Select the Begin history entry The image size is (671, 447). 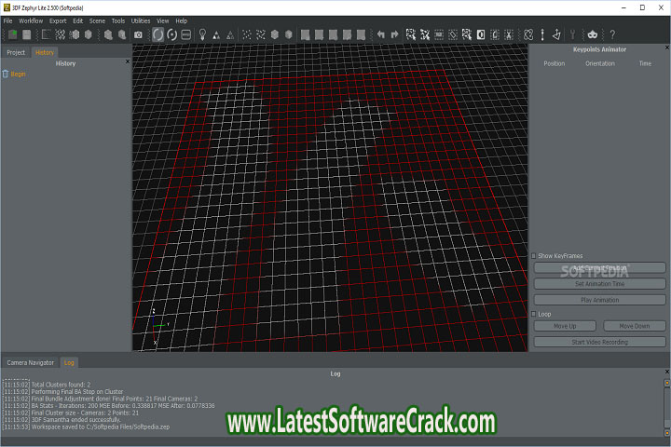pyautogui.click(x=18, y=74)
